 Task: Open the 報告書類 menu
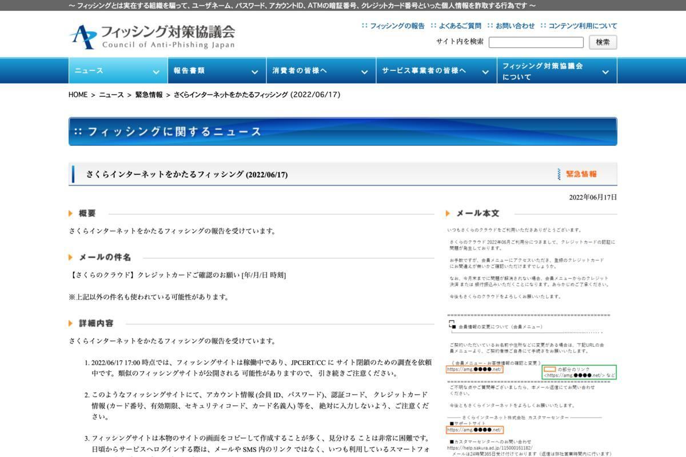click(217, 71)
